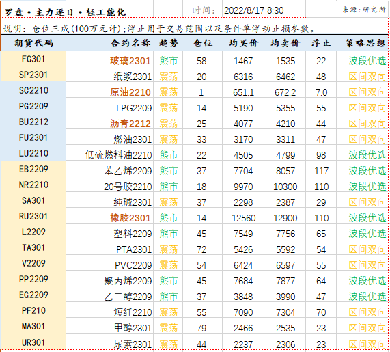The image size is (390, 352).
Task: Select the RU2301 code cell
Action: point(33,216)
